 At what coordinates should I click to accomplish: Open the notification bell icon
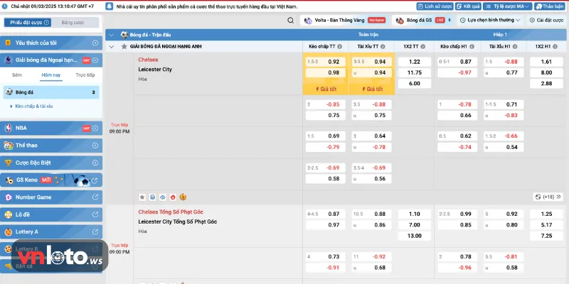coord(107,6)
